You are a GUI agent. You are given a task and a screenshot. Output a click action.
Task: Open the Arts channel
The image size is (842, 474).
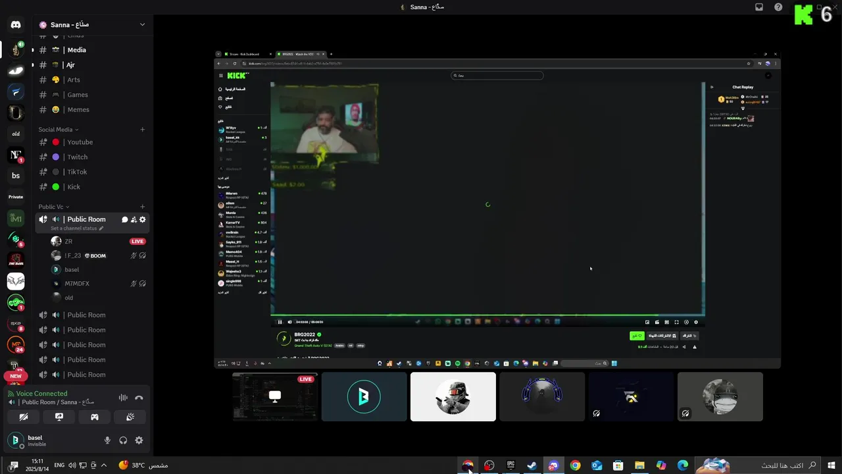tap(92, 80)
